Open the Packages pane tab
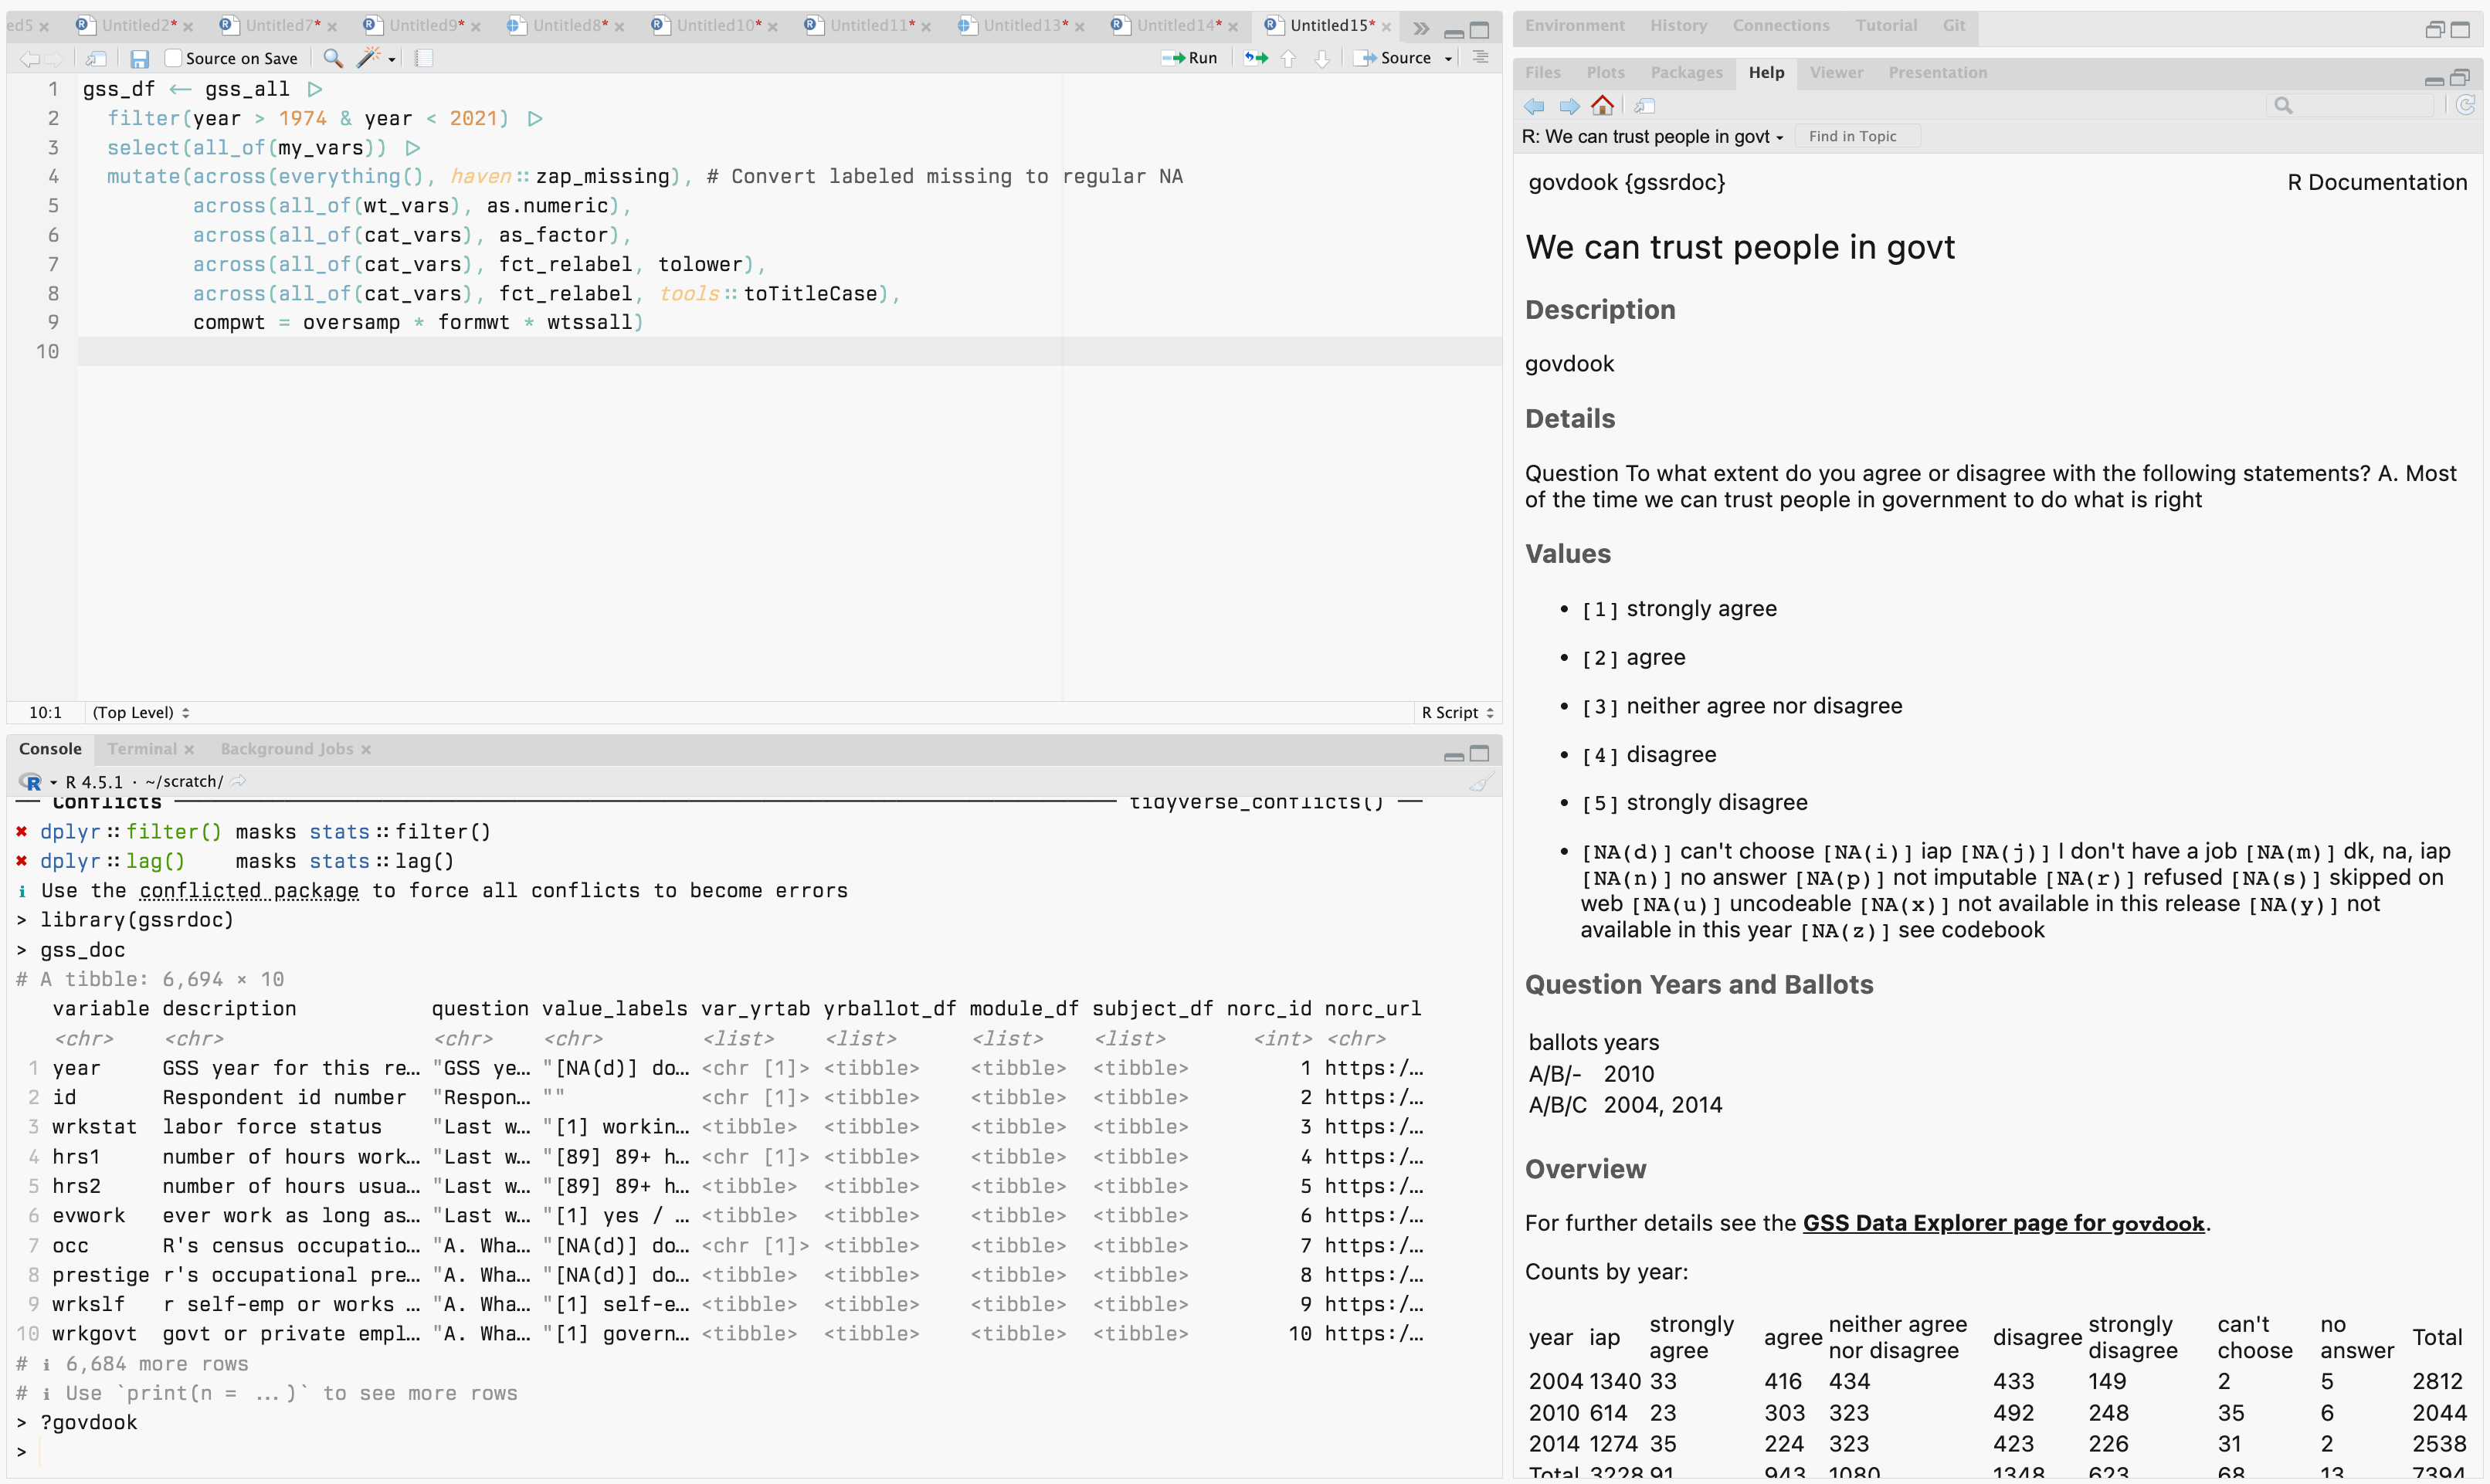Viewport: 2490px width, 1484px height. (x=1686, y=73)
